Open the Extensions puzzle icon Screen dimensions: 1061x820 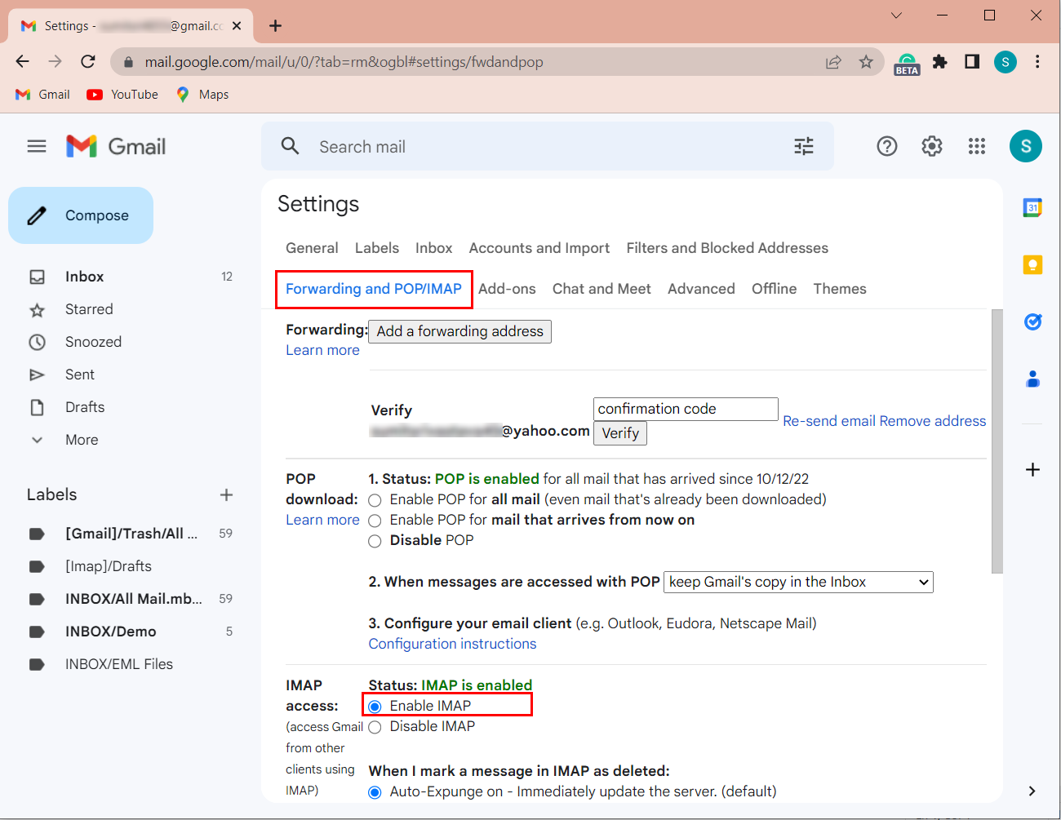940,62
